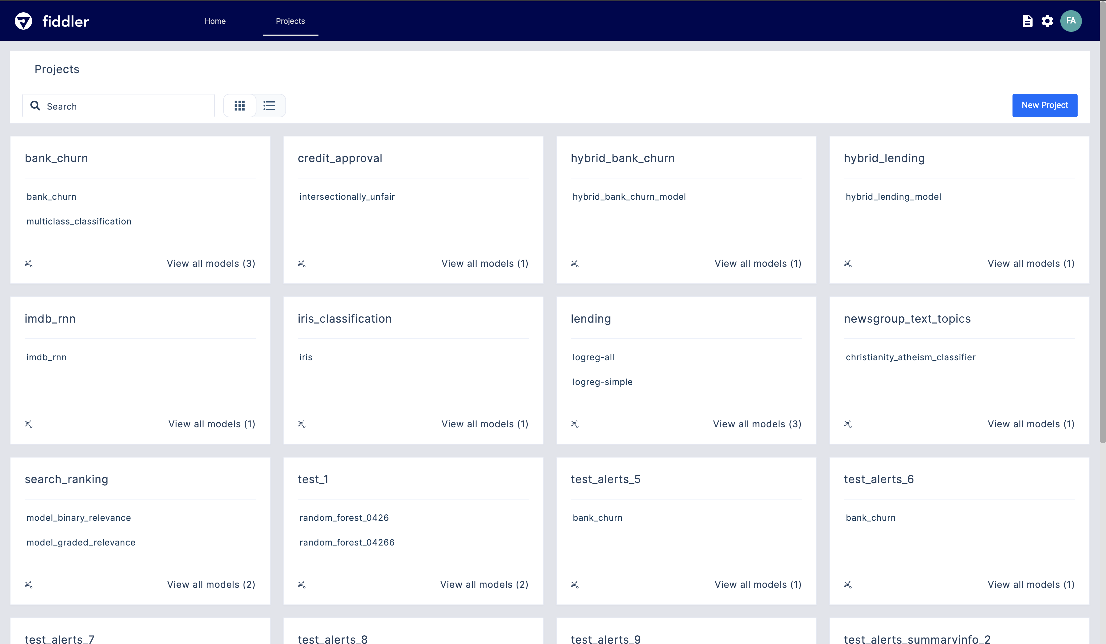Viewport: 1106px width, 644px height.
Task: Click the search magnifier icon
Action: tap(35, 106)
